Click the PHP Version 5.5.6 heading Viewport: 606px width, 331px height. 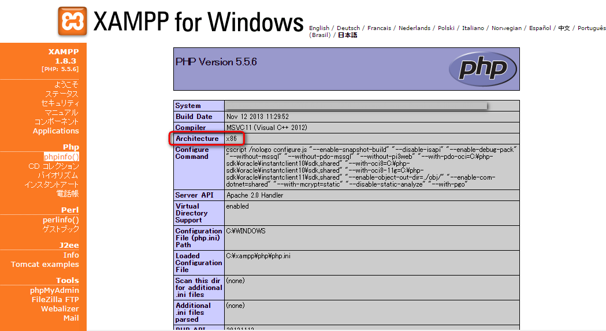[216, 62]
